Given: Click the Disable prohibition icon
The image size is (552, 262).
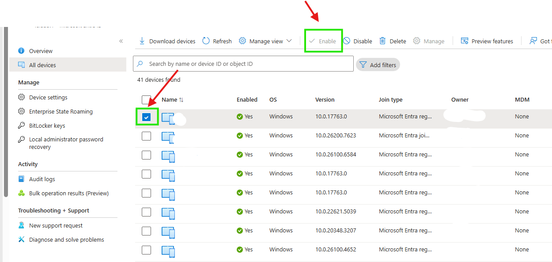Looking at the screenshot, I should pyautogui.click(x=347, y=41).
